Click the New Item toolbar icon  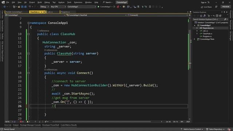pyautogui.click(x=14, y=7)
